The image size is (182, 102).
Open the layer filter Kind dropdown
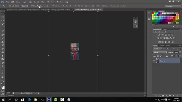click(157, 49)
